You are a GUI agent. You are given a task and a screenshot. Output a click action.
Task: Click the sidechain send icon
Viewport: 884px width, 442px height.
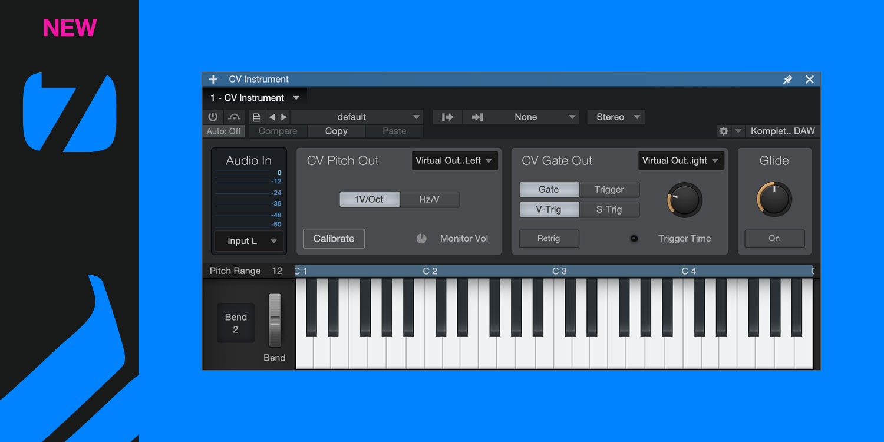coord(448,117)
